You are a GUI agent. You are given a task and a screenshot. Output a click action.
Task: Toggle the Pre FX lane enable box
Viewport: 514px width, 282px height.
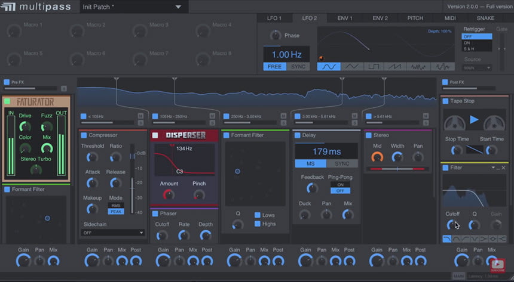tap(7, 82)
